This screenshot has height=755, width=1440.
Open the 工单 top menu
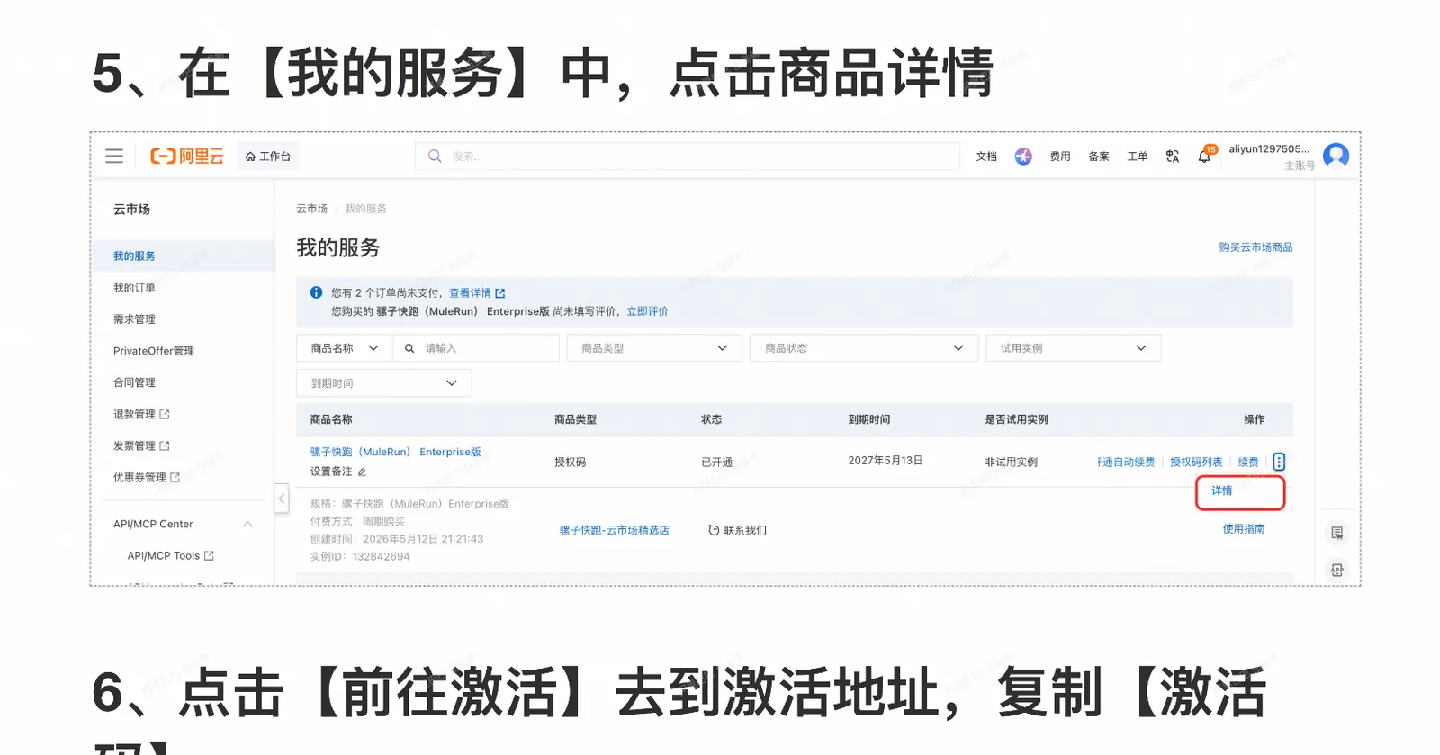click(1138, 157)
